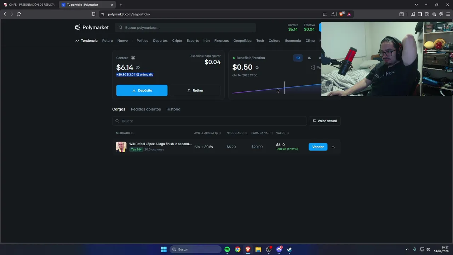The height and width of the screenshot is (255, 453).
Task: Open the Cartera $6.14 header link
Action: coord(293,27)
